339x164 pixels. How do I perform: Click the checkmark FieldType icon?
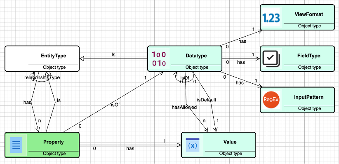271,58
